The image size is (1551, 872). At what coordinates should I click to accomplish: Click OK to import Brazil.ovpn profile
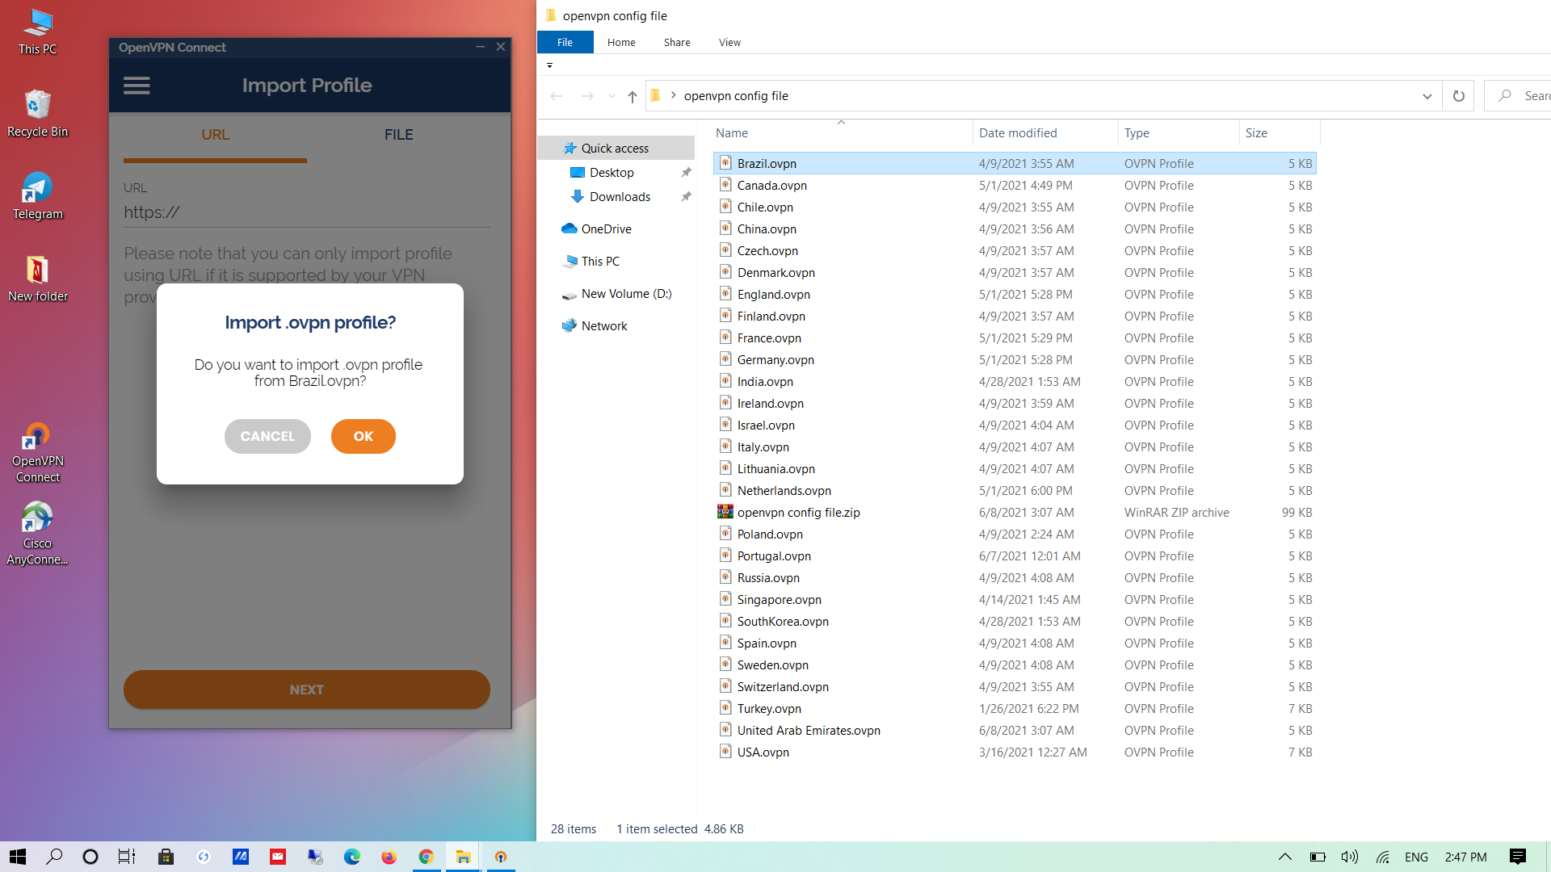pyautogui.click(x=363, y=436)
